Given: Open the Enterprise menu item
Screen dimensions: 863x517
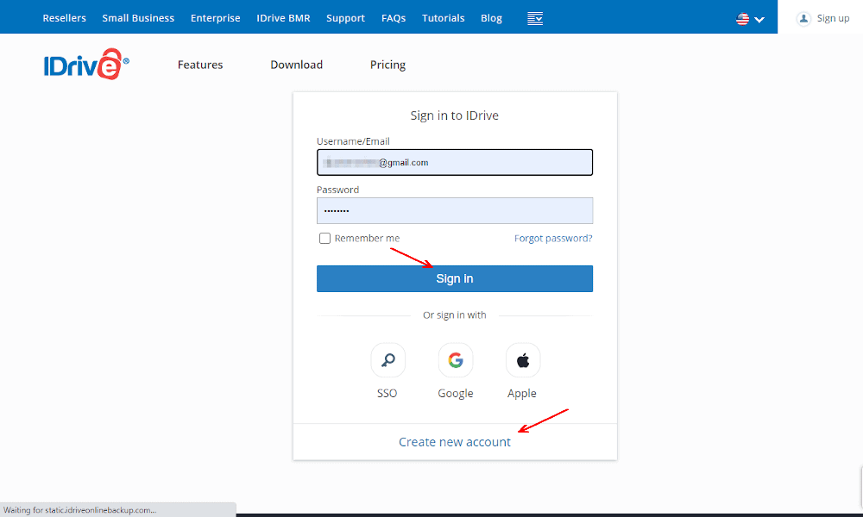Looking at the screenshot, I should click(215, 18).
